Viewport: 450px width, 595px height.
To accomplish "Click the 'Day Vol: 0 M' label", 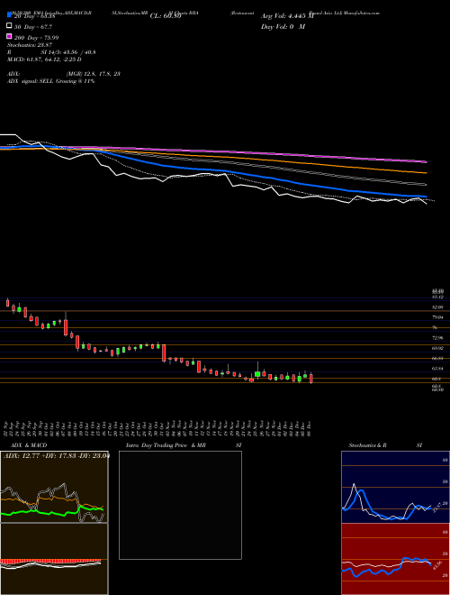I will (x=283, y=26).
